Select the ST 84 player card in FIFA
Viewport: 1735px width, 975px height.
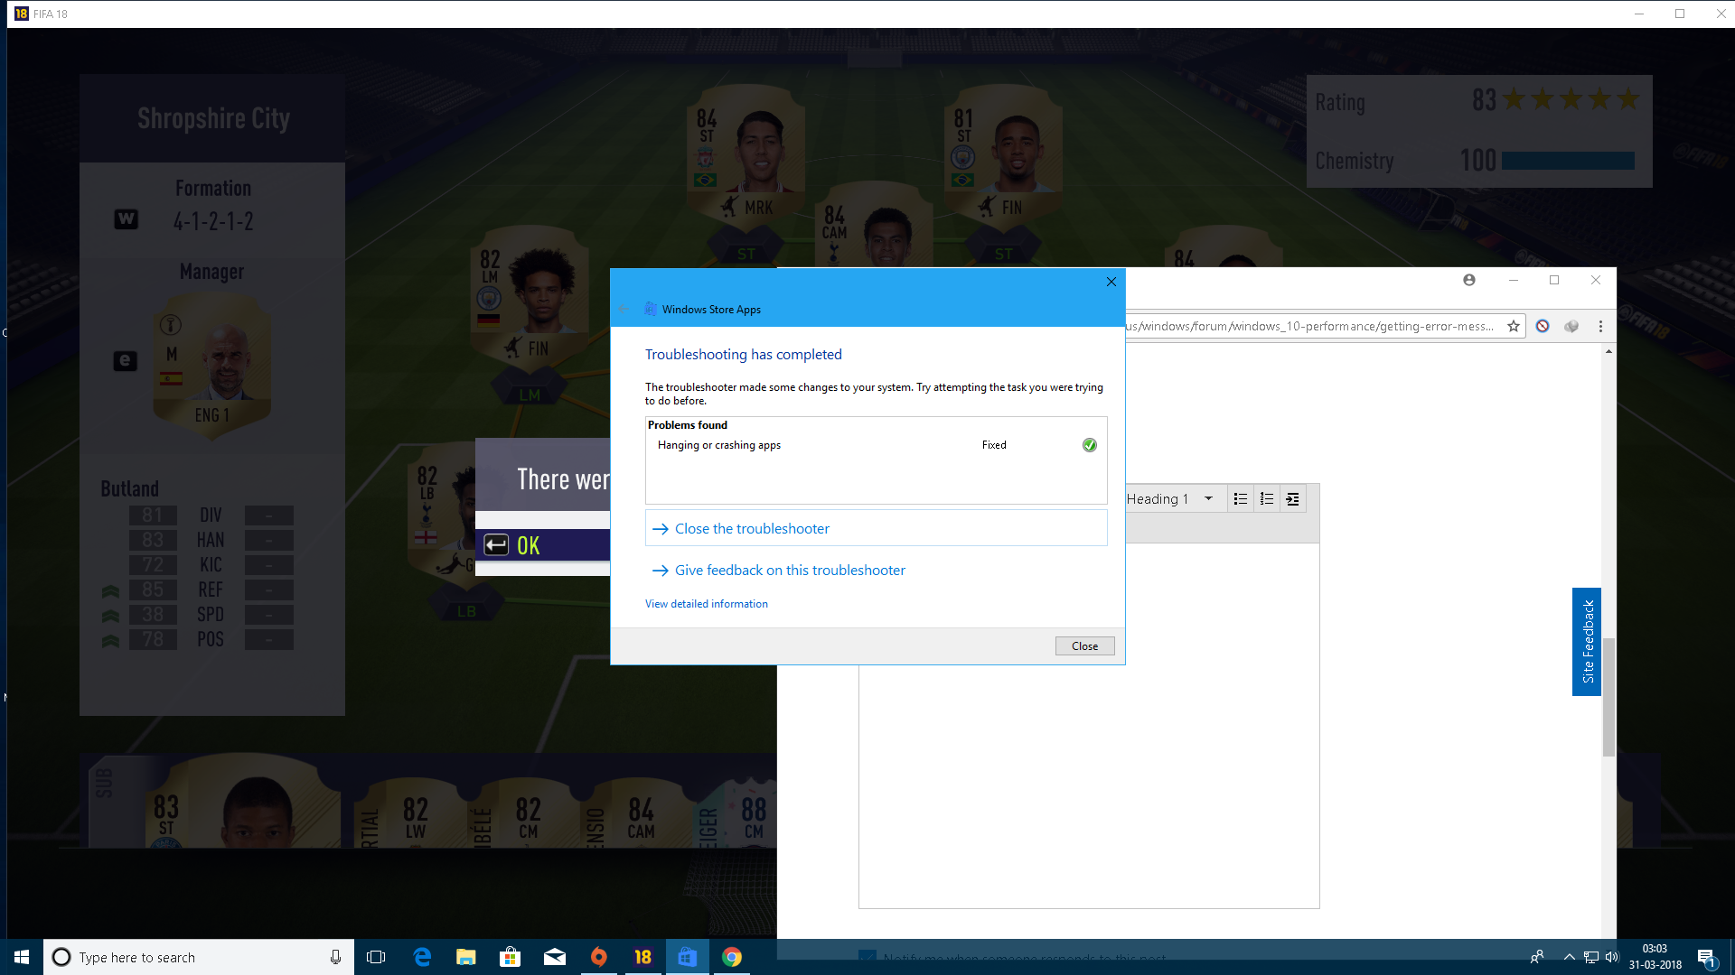point(746,153)
